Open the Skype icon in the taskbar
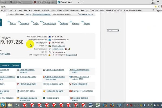The width and height of the screenshot is (162, 108). [3, 105]
